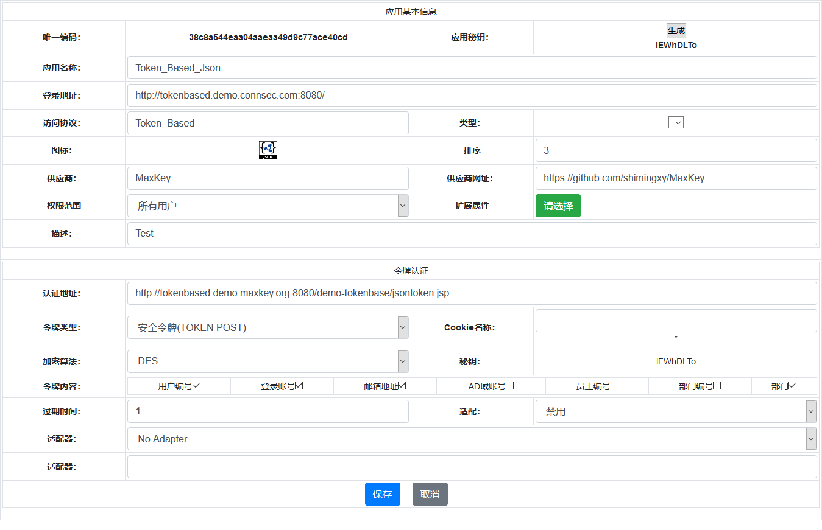
Task: Expand the 加密算法 DES dropdown
Action: [268, 361]
